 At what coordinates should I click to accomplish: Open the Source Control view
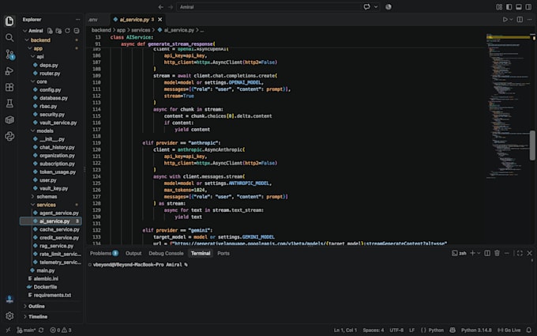pyautogui.click(x=9, y=55)
